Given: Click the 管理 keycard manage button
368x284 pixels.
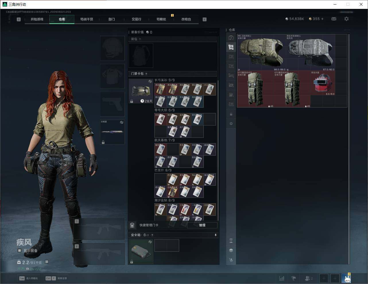Looking at the screenshot, I should pyautogui.click(x=202, y=225).
